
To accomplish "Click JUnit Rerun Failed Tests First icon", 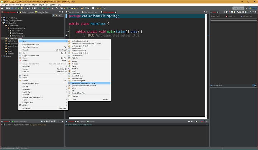I will coord(240,12).
